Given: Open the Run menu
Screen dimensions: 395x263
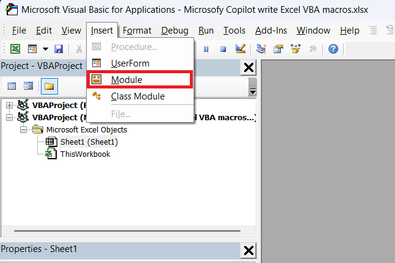Looking at the screenshot, I should (206, 31).
